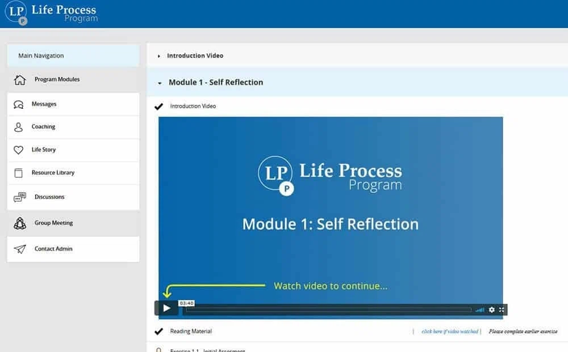Click the Life Story heart icon
Image resolution: width=568 pixels, height=352 pixels.
click(19, 150)
